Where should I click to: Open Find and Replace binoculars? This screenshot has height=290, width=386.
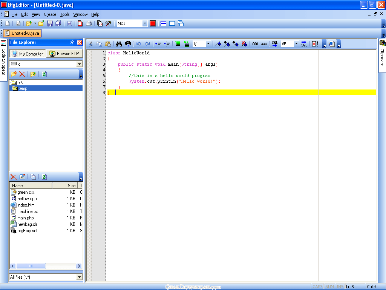[128, 44]
